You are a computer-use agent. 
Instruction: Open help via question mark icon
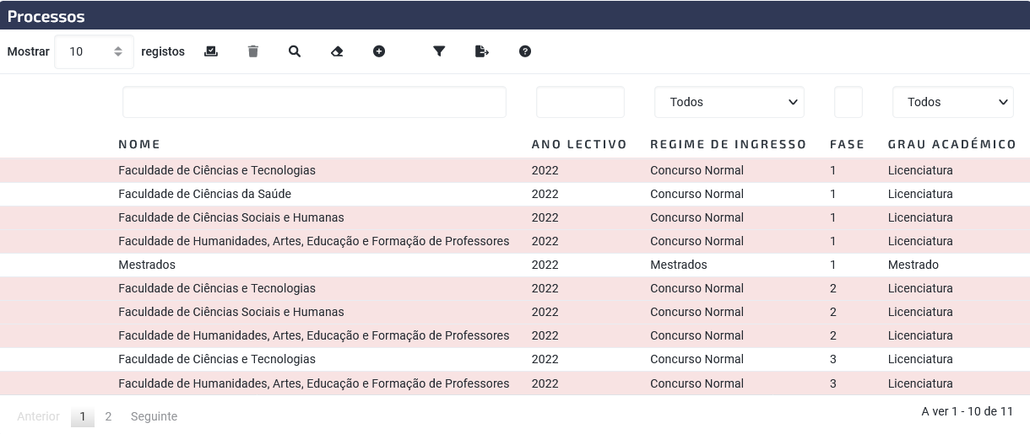[525, 51]
